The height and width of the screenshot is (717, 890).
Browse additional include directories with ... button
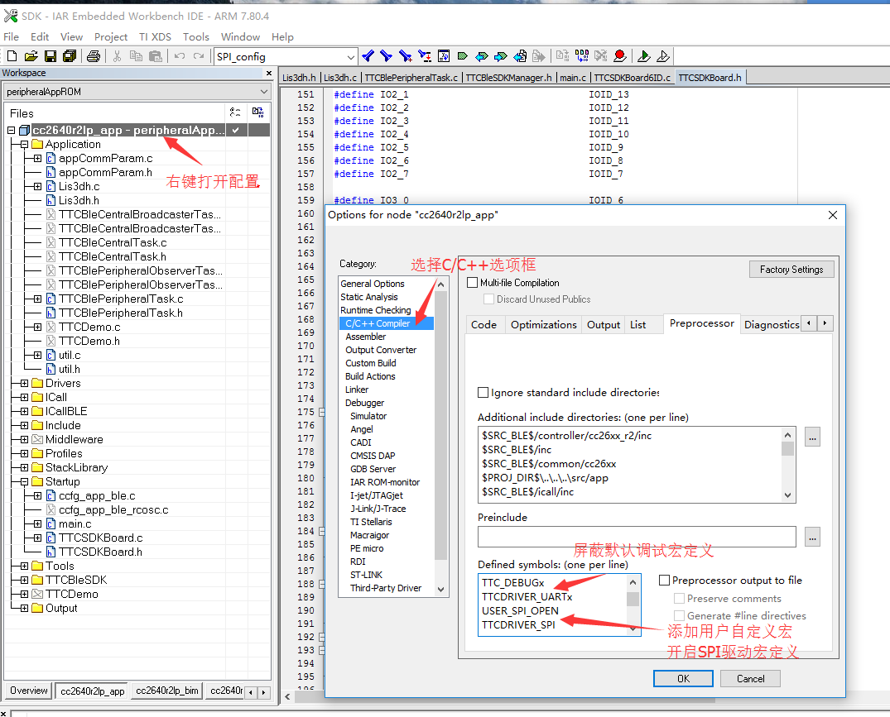[x=812, y=437]
